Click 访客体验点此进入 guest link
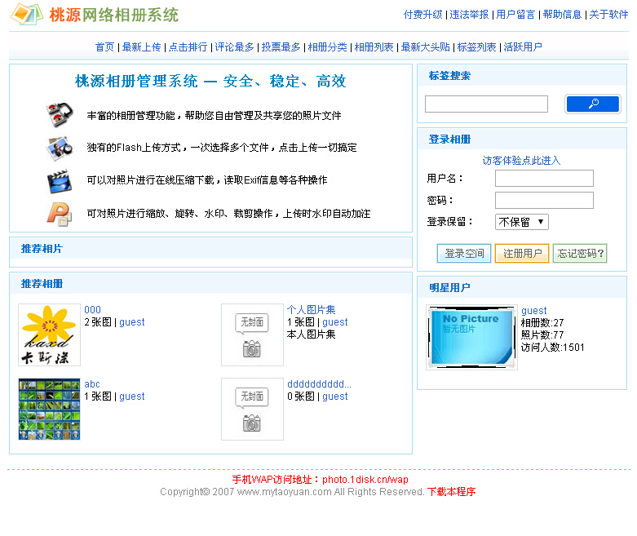The width and height of the screenshot is (637, 536). (x=522, y=161)
